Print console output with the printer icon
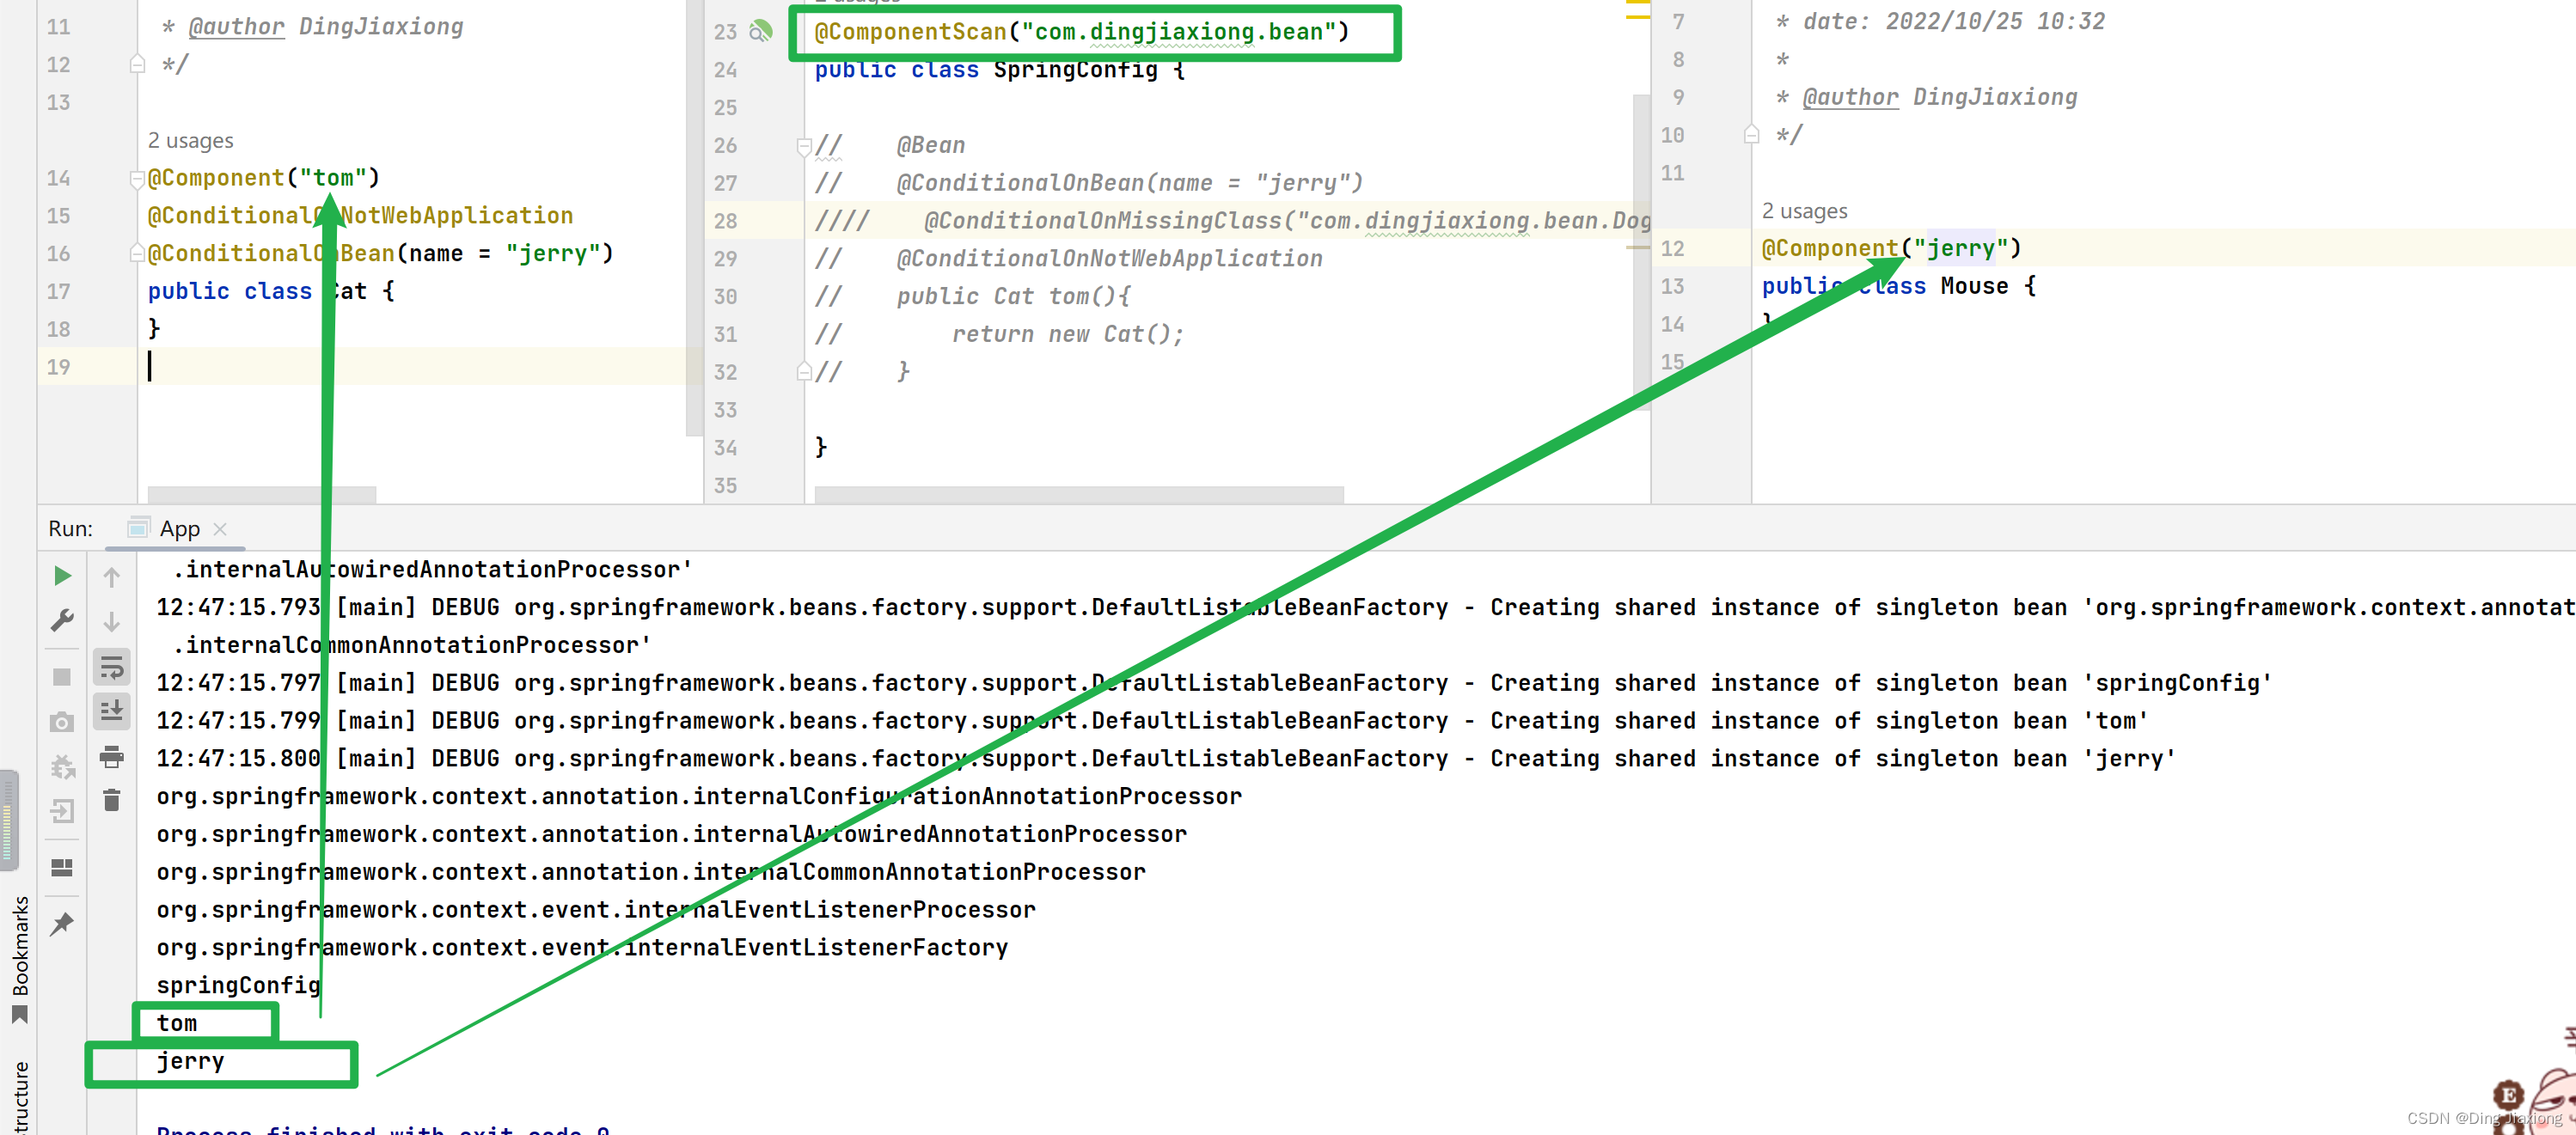Image resolution: width=2576 pixels, height=1135 pixels. [112, 757]
